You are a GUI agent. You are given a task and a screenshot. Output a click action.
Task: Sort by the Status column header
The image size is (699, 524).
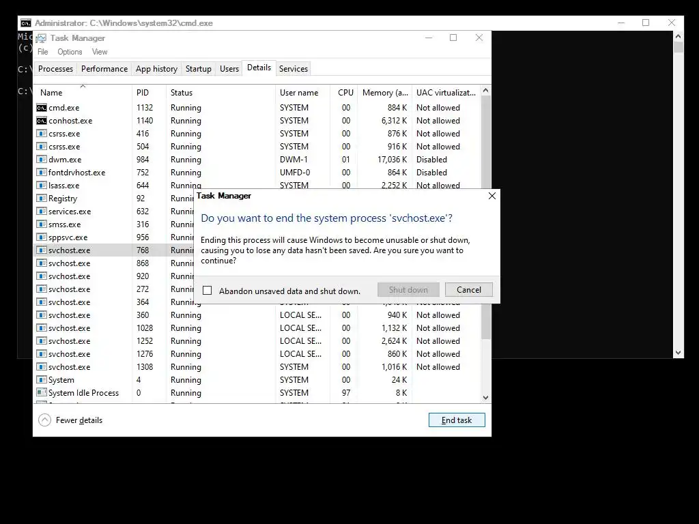pos(221,93)
